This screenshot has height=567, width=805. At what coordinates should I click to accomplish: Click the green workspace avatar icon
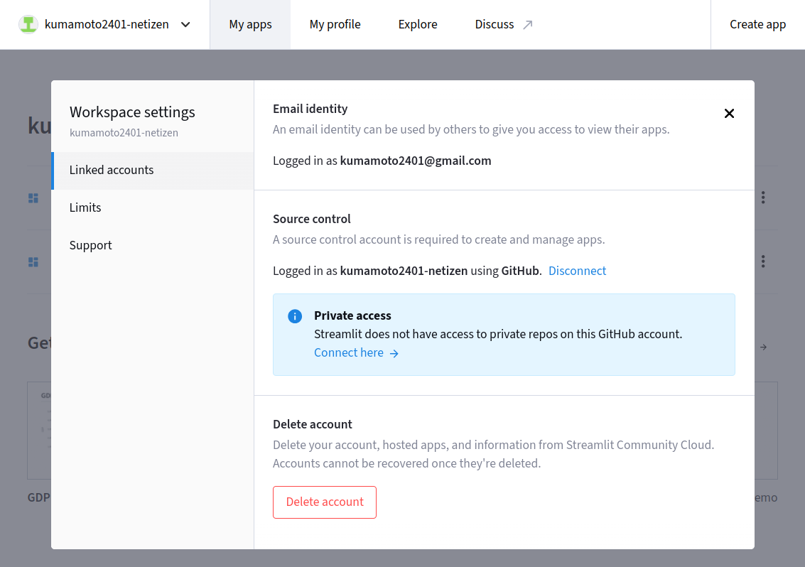(x=28, y=24)
